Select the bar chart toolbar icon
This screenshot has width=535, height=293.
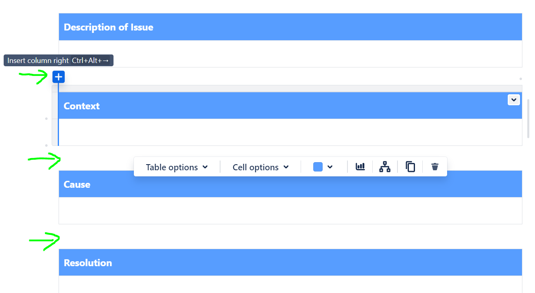tap(360, 166)
